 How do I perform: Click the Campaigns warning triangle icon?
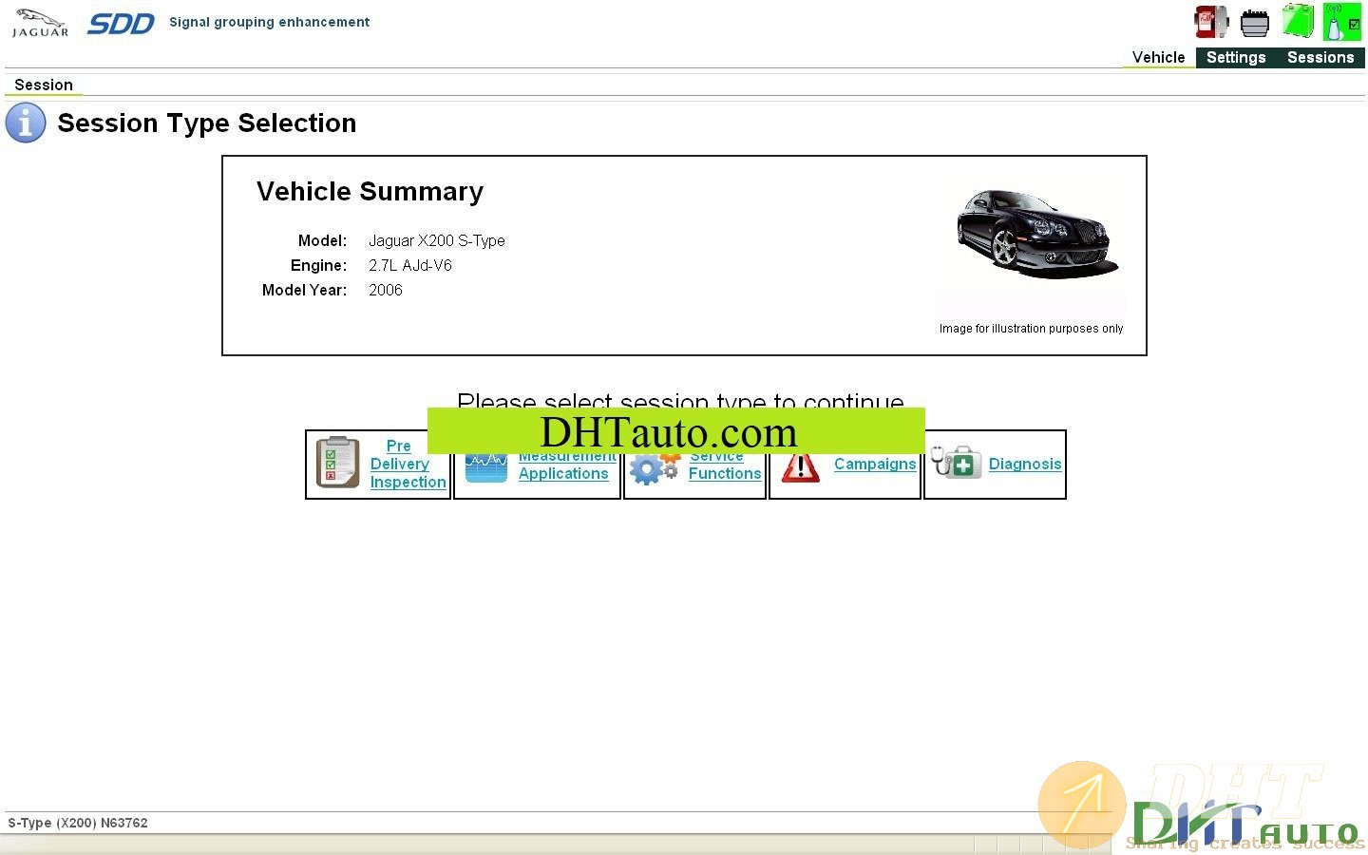click(x=800, y=468)
